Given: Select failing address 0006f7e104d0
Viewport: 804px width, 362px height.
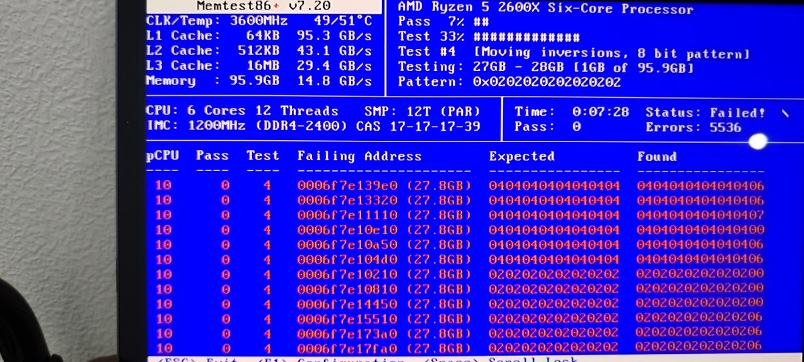Looking at the screenshot, I should (x=348, y=259).
